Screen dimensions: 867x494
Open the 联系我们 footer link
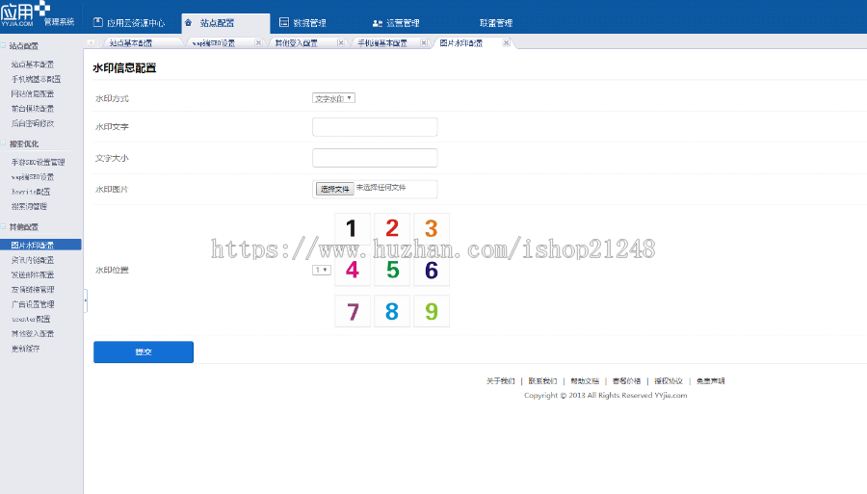pos(542,380)
